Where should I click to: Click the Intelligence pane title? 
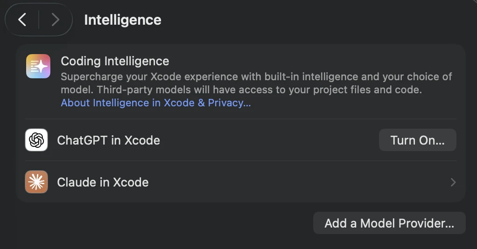coord(123,20)
